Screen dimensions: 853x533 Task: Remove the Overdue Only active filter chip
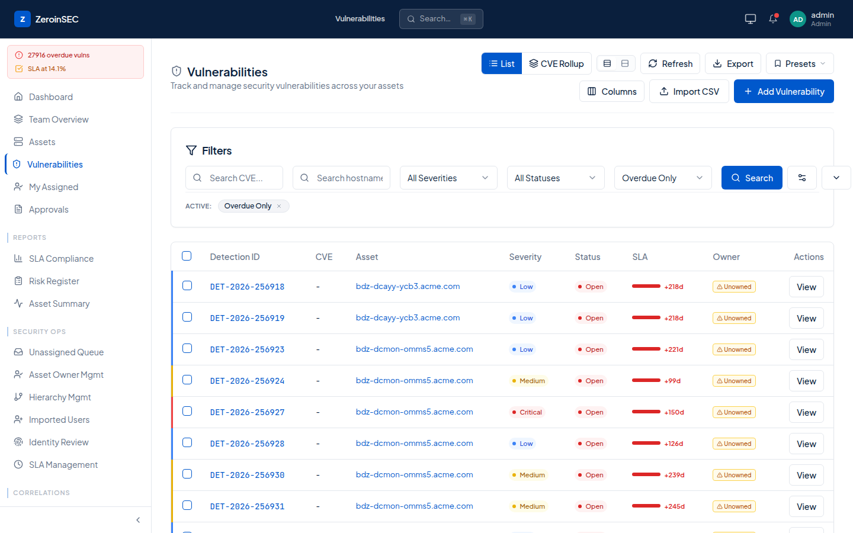point(279,206)
